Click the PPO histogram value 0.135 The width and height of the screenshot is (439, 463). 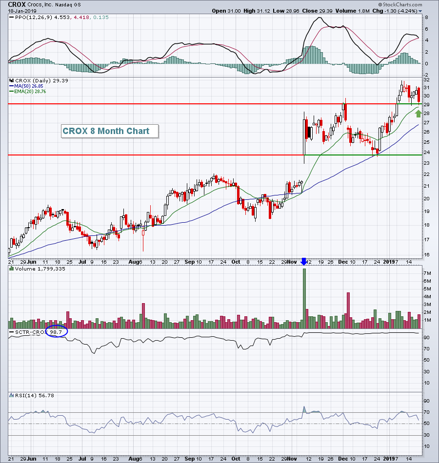(x=101, y=18)
